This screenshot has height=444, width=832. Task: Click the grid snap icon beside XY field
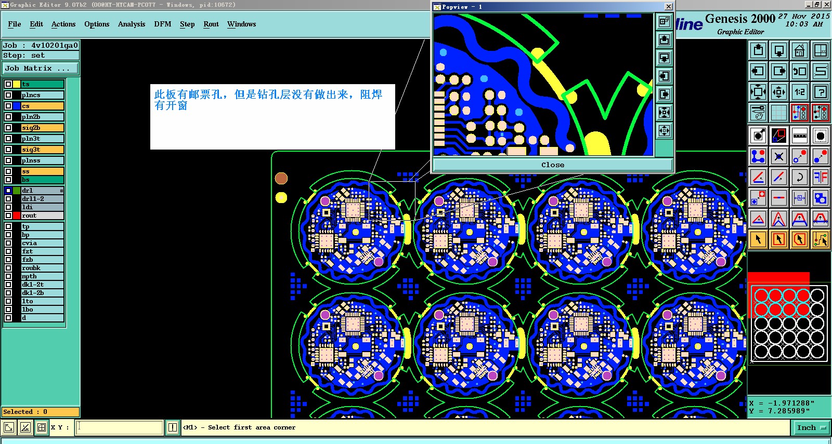tap(42, 427)
